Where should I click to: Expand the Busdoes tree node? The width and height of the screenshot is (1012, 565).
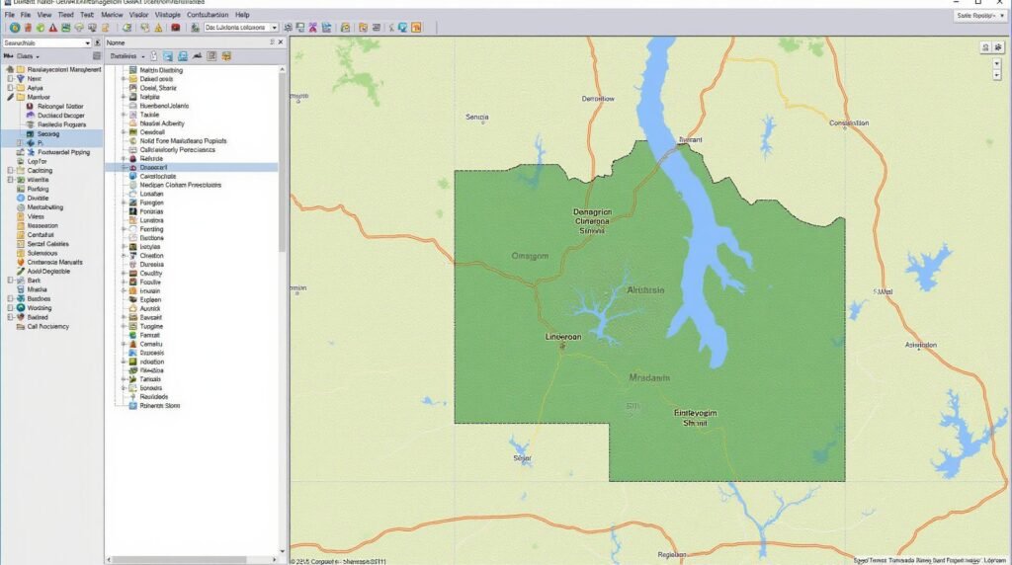[10, 299]
